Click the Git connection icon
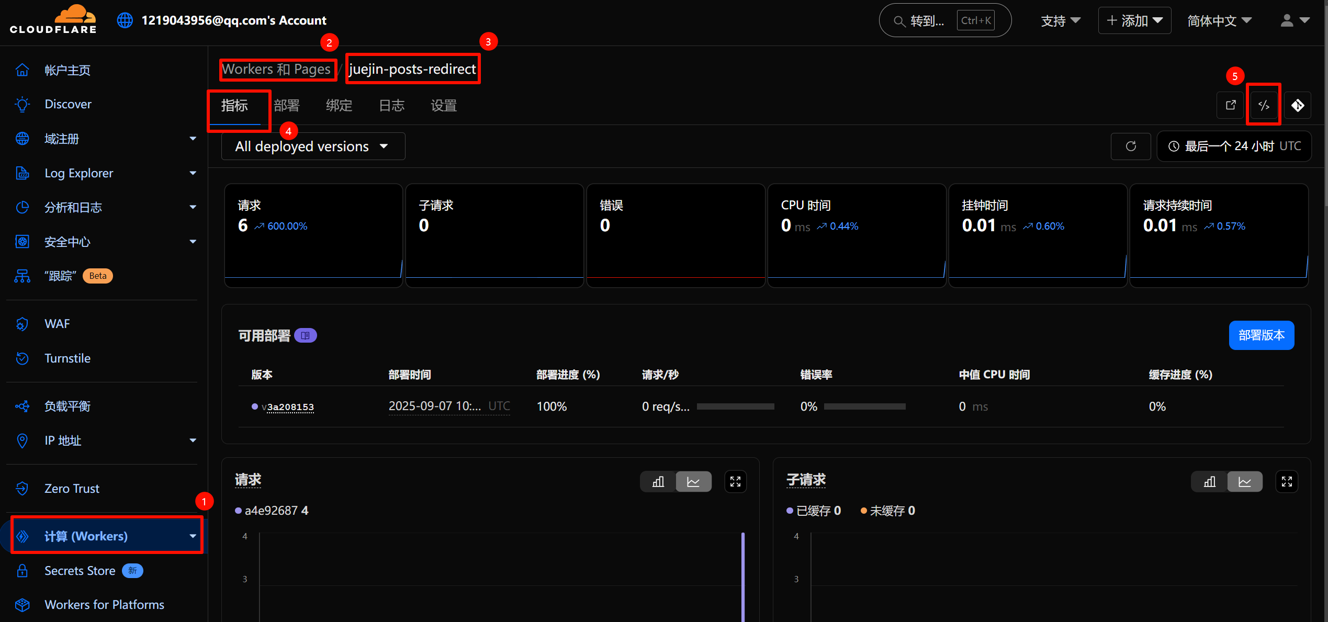The height and width of the screenshot is (622, 1328). click(1297, 105)
